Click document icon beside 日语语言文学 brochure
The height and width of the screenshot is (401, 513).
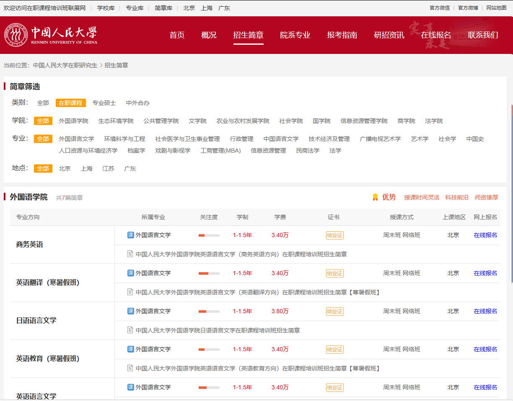click(x=130, y=330)
